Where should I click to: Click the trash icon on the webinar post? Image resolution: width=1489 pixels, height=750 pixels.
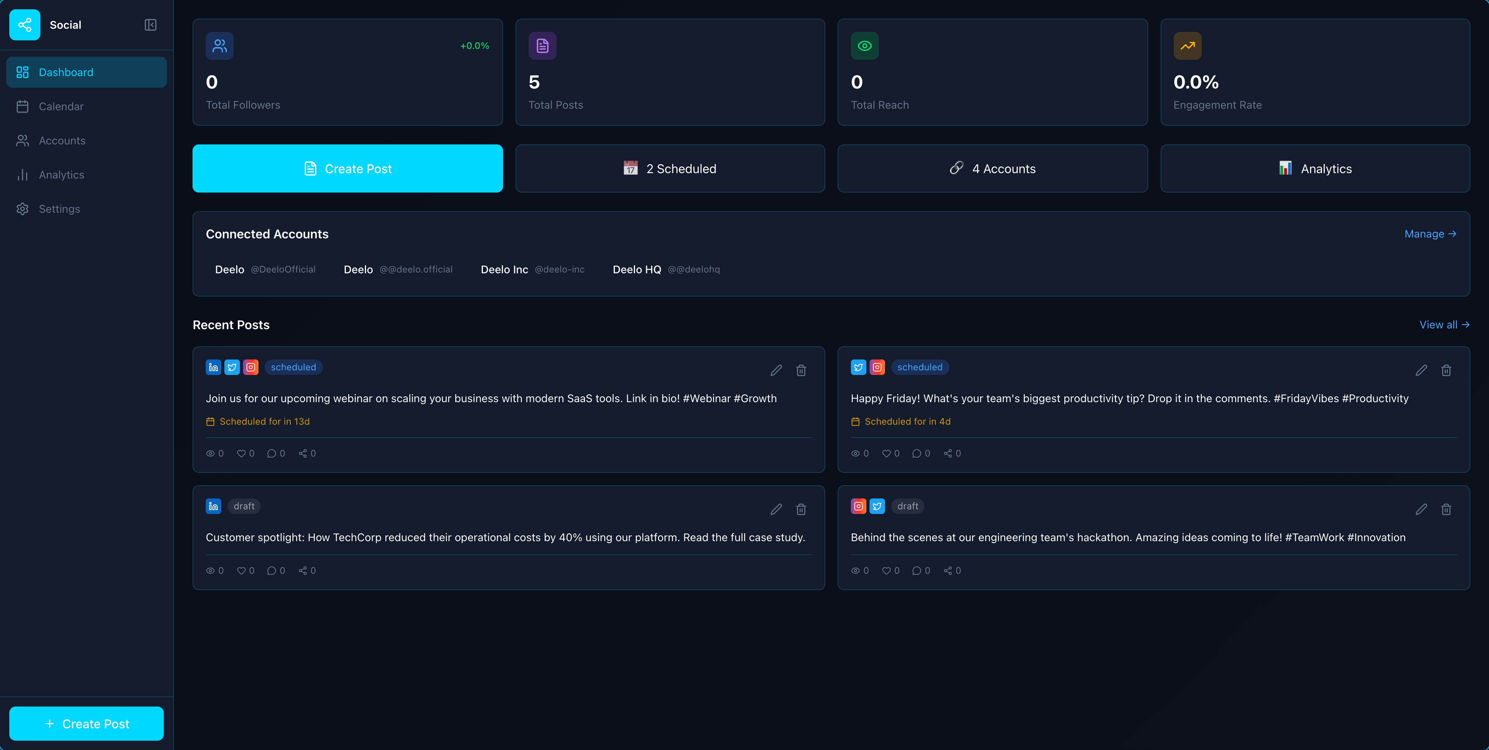coord(802,370)
